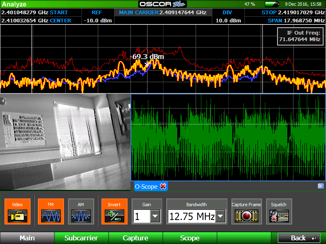Screen dimensions: 326x244
Task: Open the Scope tab
Action: click(189, 238)
